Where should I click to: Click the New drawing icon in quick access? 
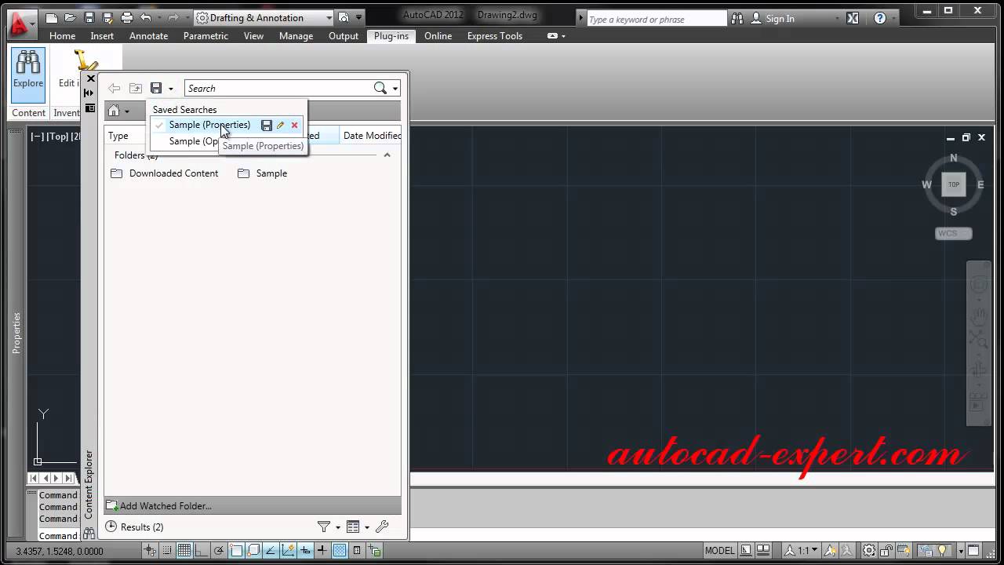(x=52, y=17)
